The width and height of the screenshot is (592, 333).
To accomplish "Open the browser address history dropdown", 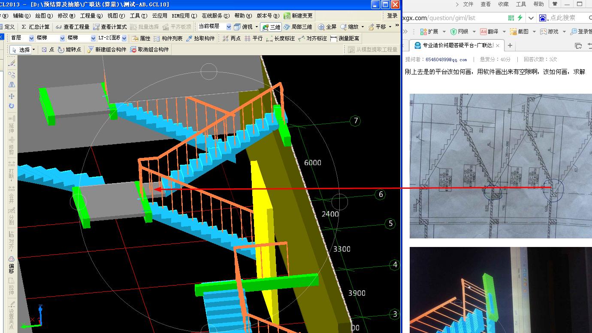I will click(x=531, y=18).
